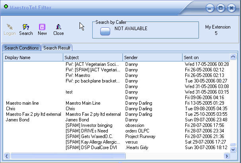The width and height of the screenshot is (241, 163).
Task: Select the James Bond row
Action: coord(17,120)
